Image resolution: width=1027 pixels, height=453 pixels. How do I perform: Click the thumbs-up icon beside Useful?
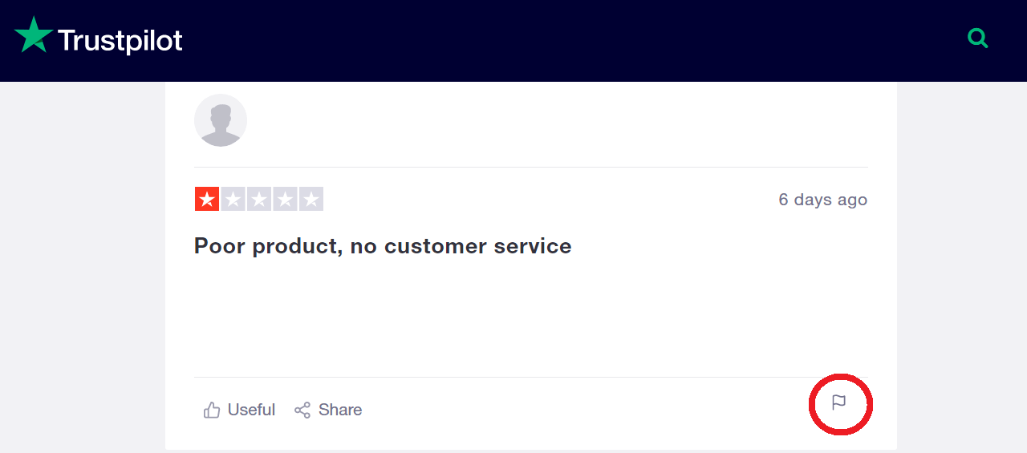click(212, 410)
